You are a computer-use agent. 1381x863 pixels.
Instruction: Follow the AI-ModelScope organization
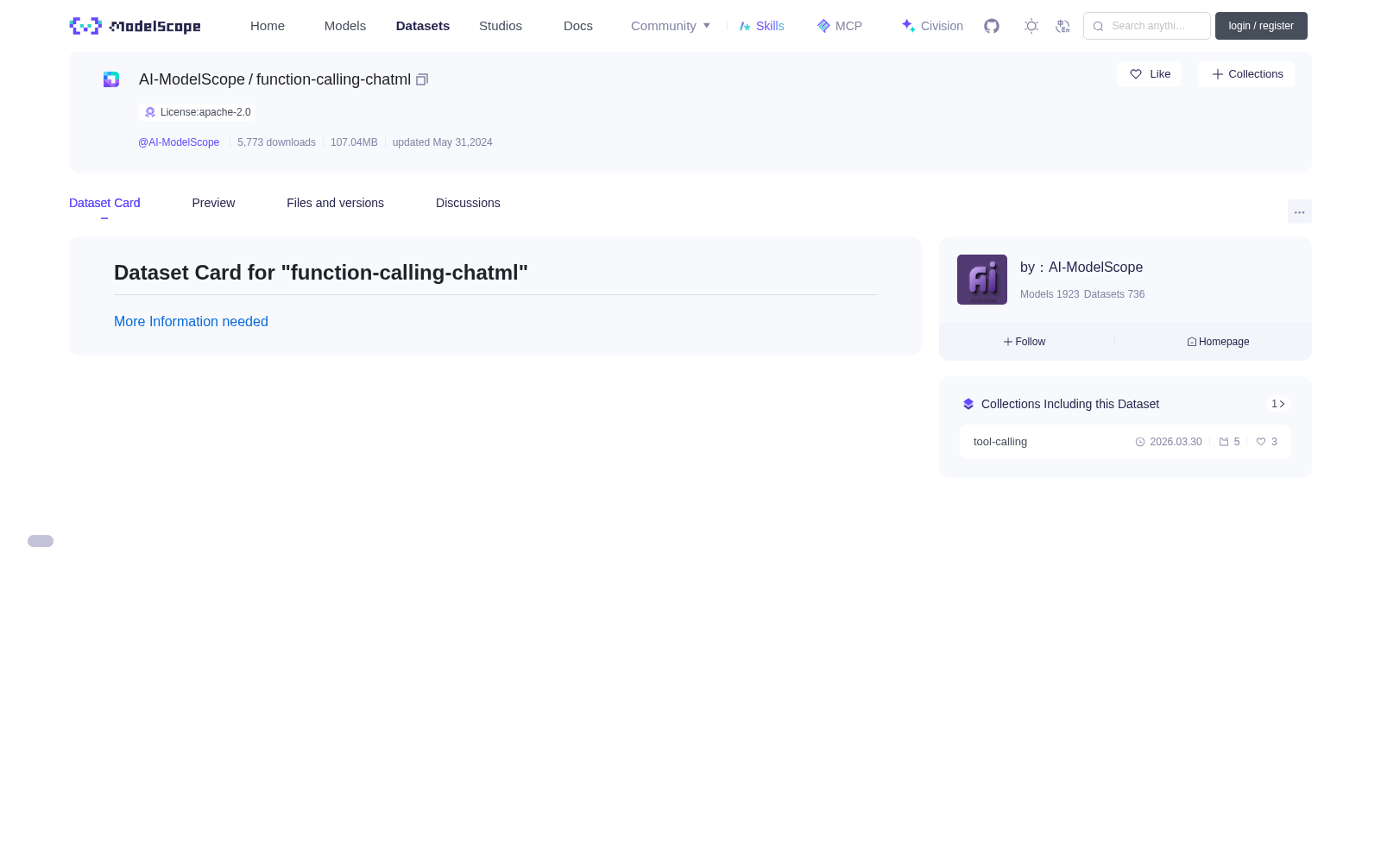tap(1025, 342)
